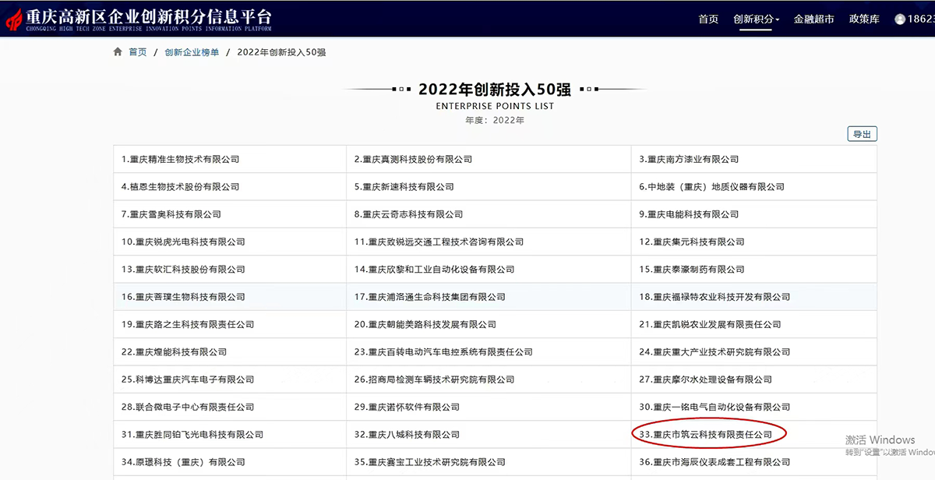The image size is (935, 480).
Task: Select '21.重庆凯锐农业发展有限责任公司'
Action: [710, 324]
